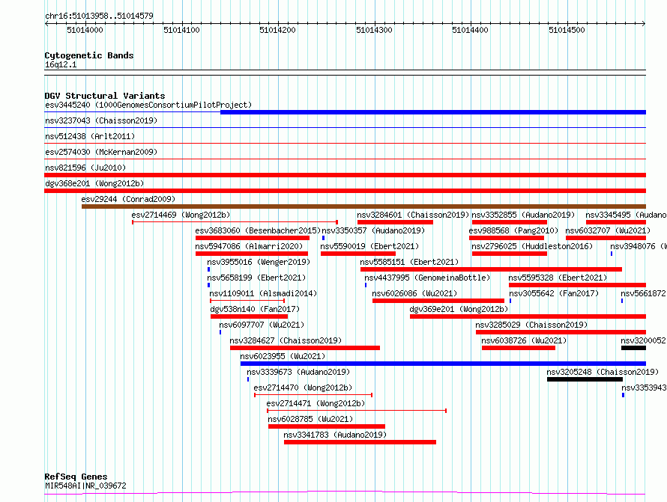
Task: Click the black nsv3205248 Chaisson2019 bar
Action: 585,379
